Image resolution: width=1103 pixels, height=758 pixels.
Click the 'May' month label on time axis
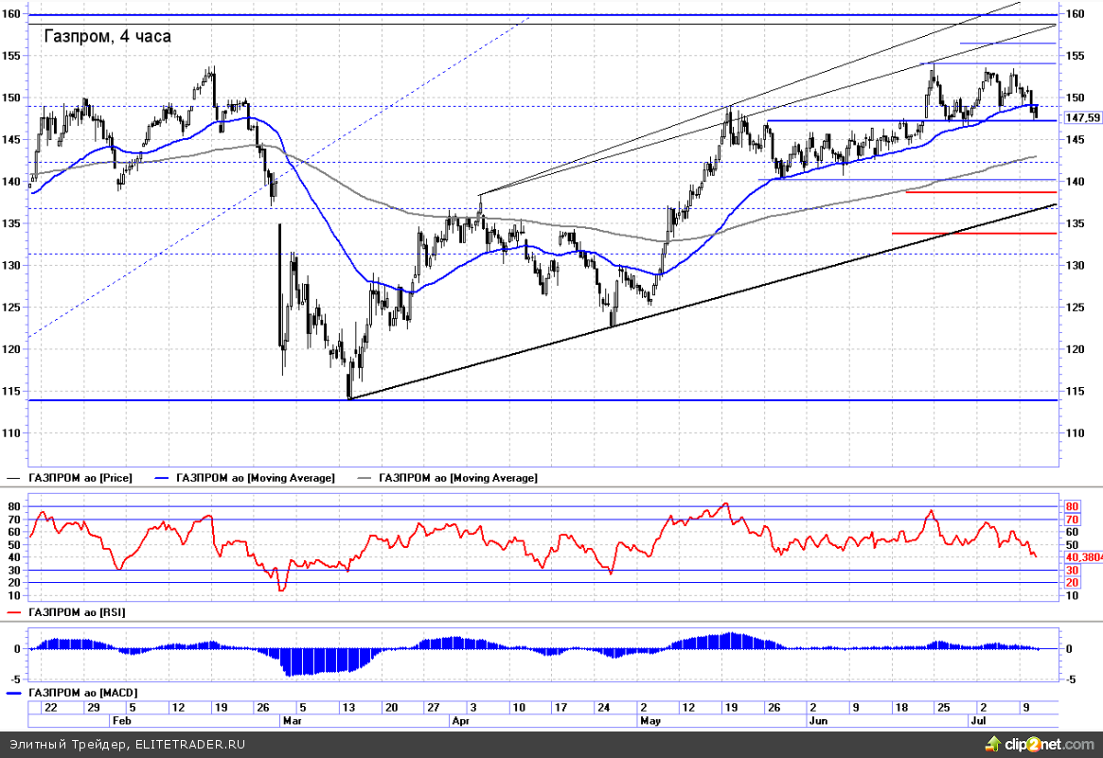pos(650,721)
